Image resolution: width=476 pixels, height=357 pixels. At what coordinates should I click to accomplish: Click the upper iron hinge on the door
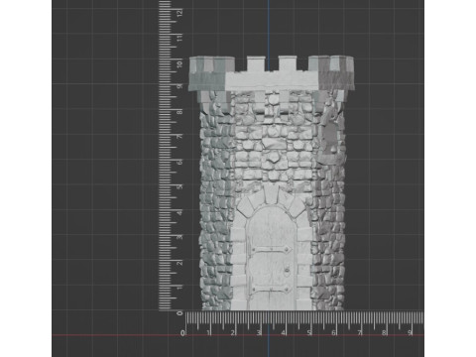[271, 249]
